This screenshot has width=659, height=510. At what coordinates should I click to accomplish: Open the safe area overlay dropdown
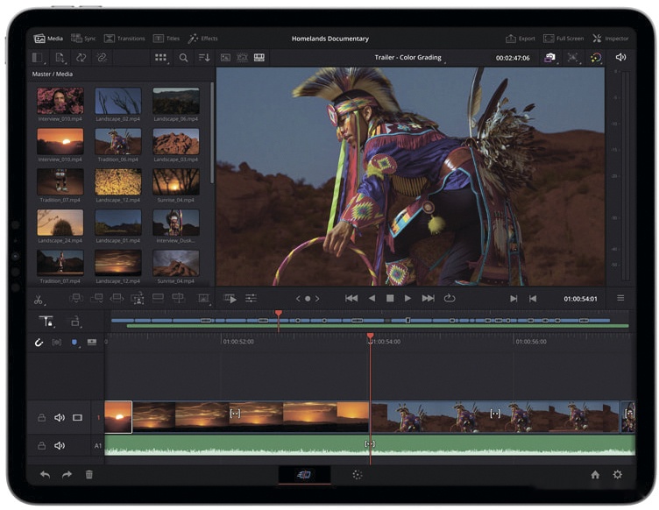click(573, 58)
